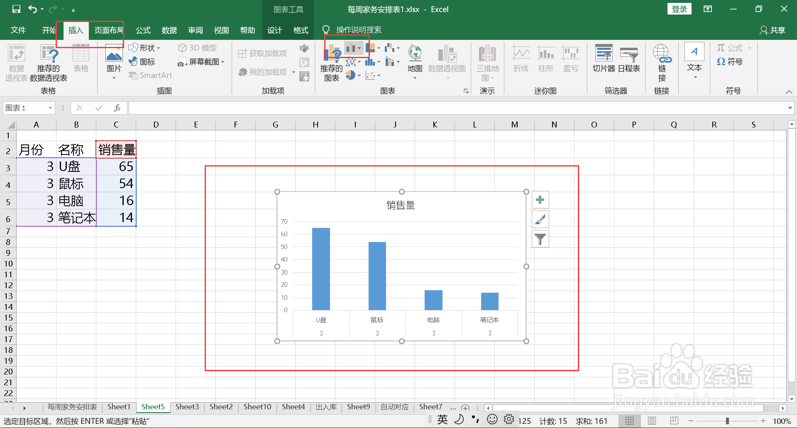Switch to Page Layout view
The height and width of the screenshot is (428, 797).
click(652, 421)
